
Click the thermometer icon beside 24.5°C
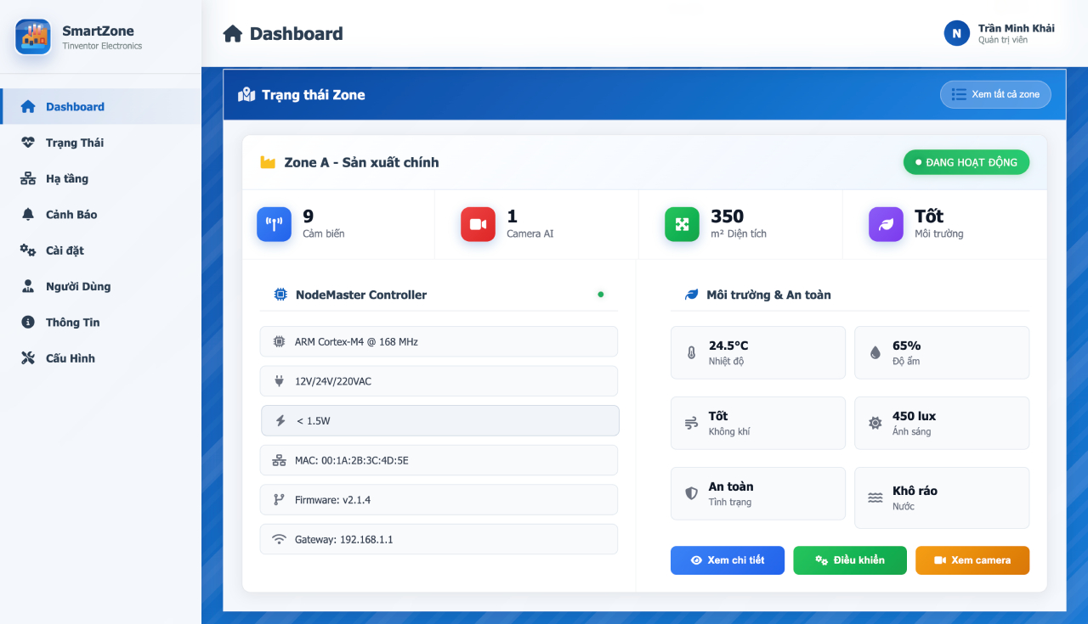point(691,352)
